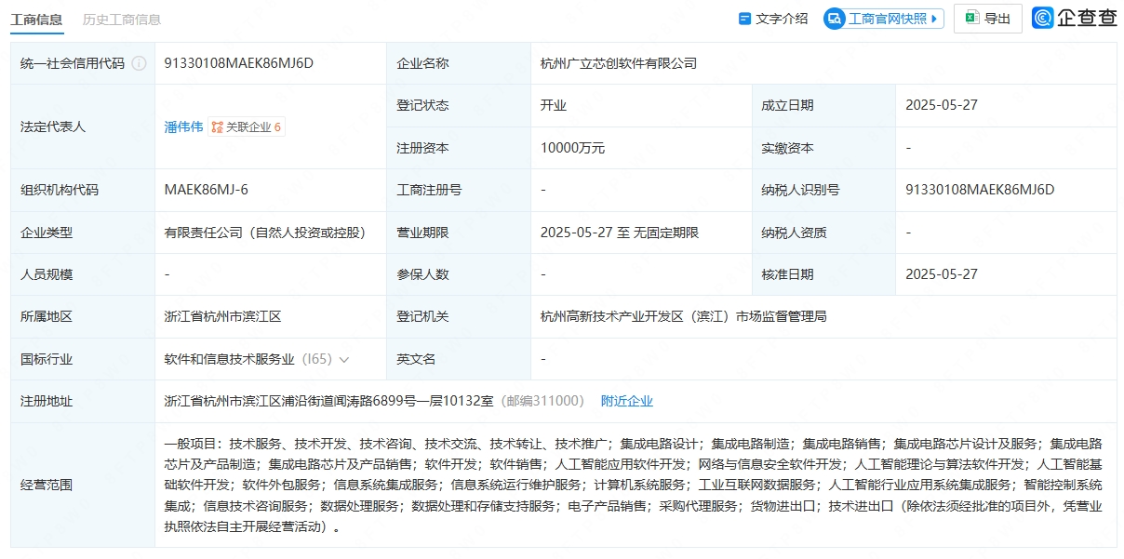Click info icon beside 统一社会信用代码
Viewport: 1124px width, 559px height.
pyautogui.click(x=139, y=63)
